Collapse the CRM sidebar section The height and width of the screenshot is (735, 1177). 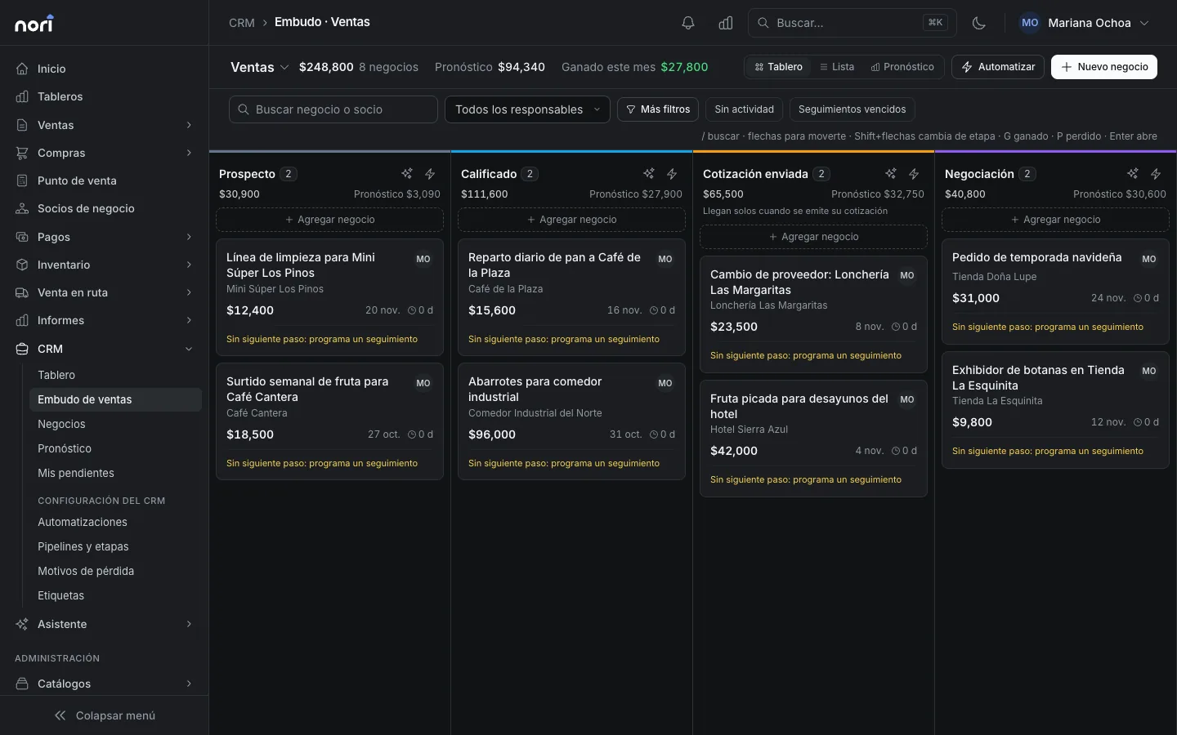(104, 349)
